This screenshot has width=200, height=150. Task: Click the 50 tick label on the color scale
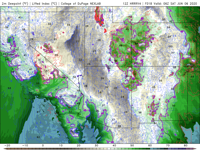click(x=132, y=145)
